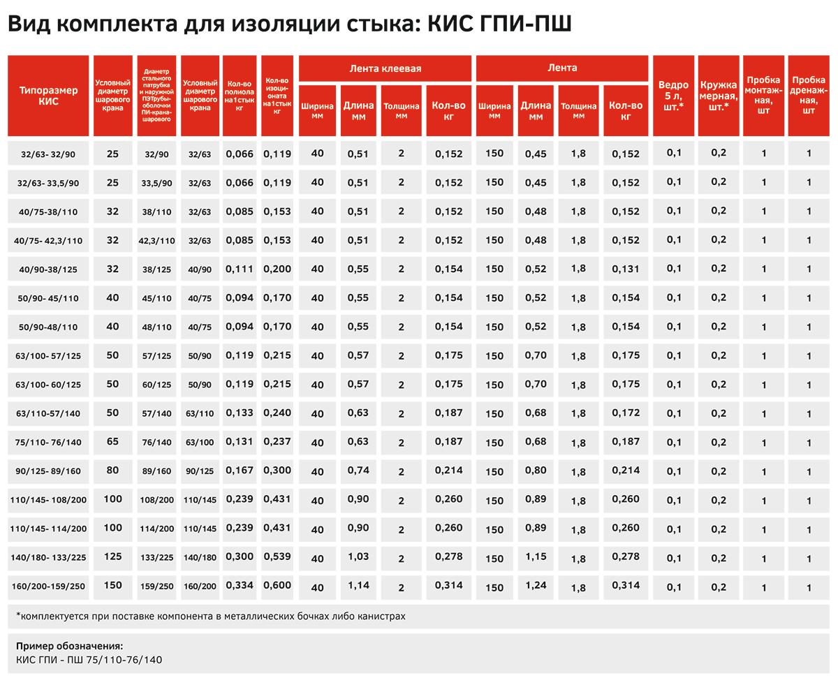
Task: Select the 'Пробка дренажная, шт' header
Action: point(809,96)
